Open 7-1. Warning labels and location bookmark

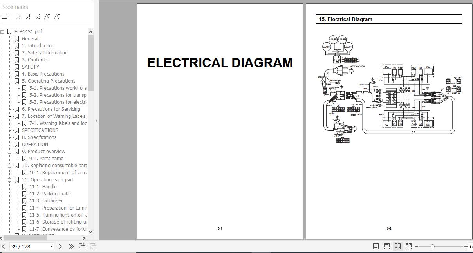point(58,123)
